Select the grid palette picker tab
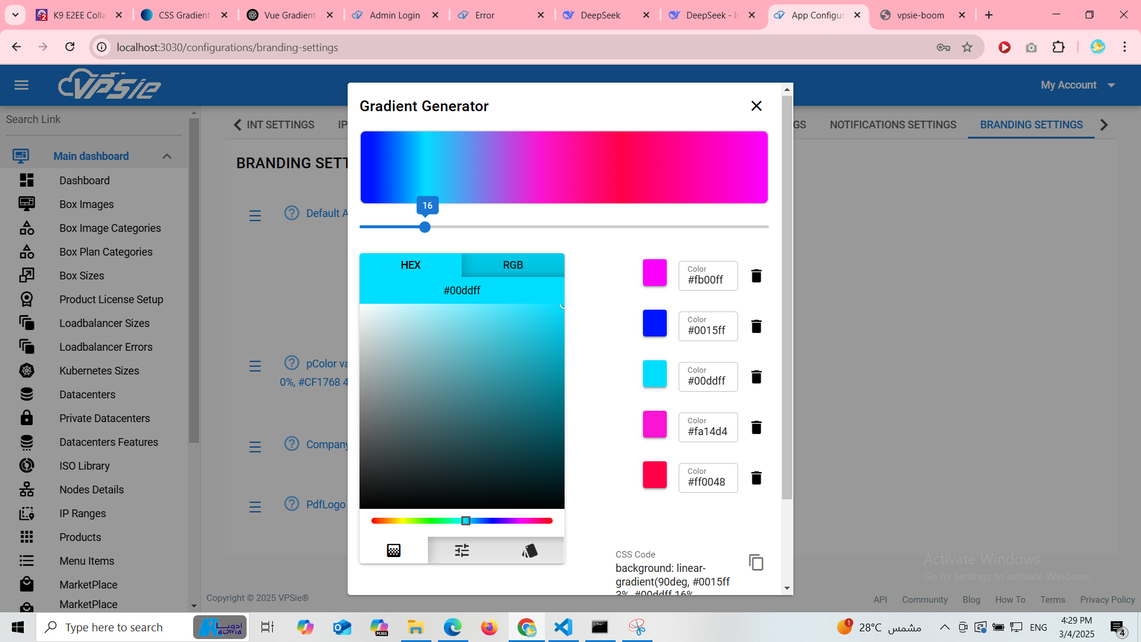Viewport: 1141px width, 642px height. [393, 550]
